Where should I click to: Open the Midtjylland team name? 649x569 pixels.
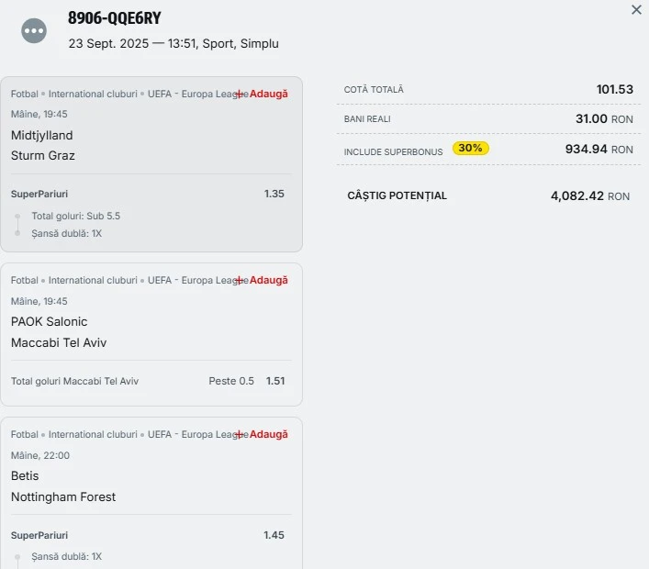[x=42, y=135]
